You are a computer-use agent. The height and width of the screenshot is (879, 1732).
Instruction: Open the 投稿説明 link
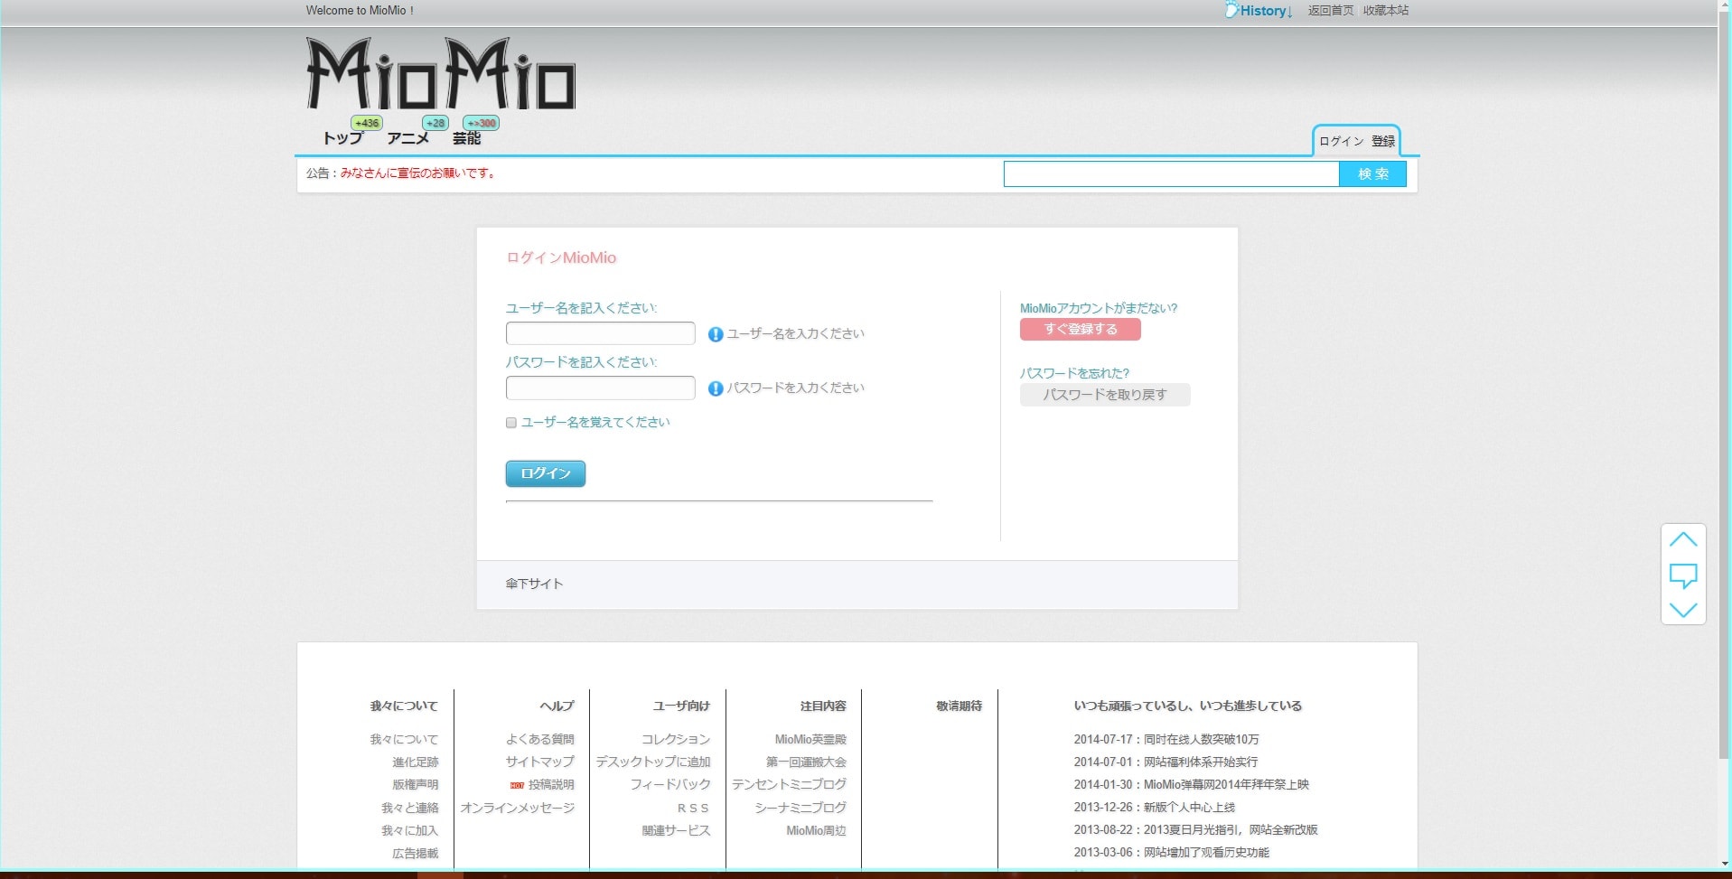coord(552,785)
